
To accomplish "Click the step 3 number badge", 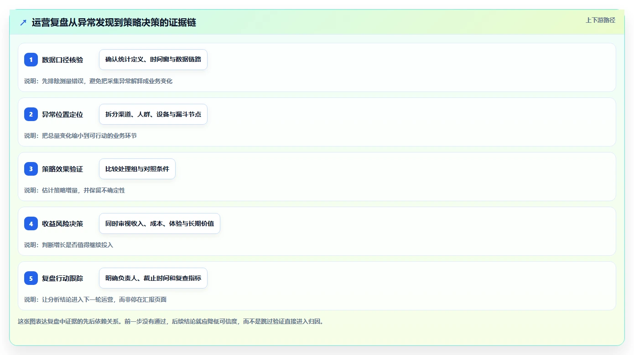I will 31,169.
